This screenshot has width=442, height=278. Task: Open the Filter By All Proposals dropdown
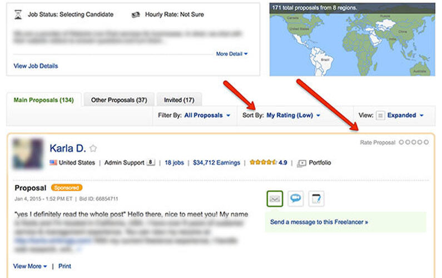[x=207, y=116]
